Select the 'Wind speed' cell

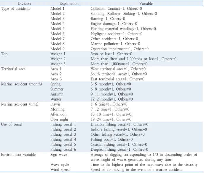point(60,170)
